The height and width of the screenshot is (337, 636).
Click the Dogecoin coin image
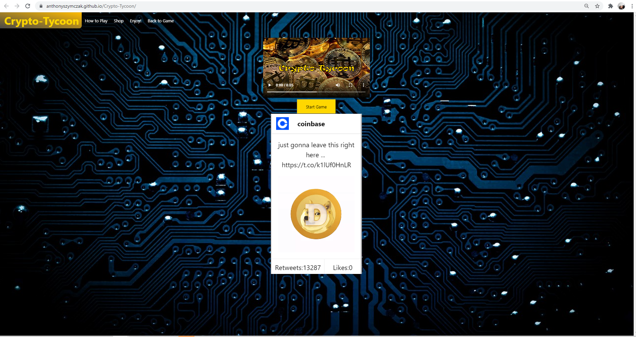point(316,214)
